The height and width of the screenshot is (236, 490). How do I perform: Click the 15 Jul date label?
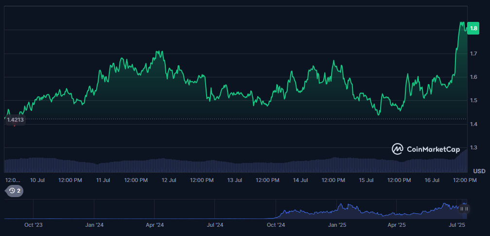coord(366,180)
